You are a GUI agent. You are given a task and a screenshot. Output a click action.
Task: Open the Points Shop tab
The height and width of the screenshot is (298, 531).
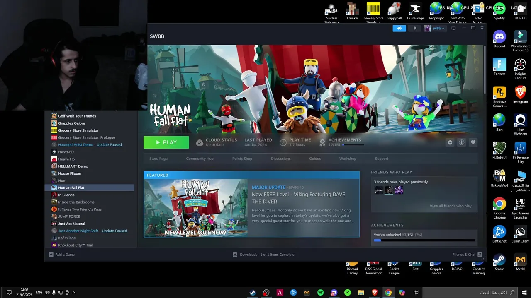point(242,159)
